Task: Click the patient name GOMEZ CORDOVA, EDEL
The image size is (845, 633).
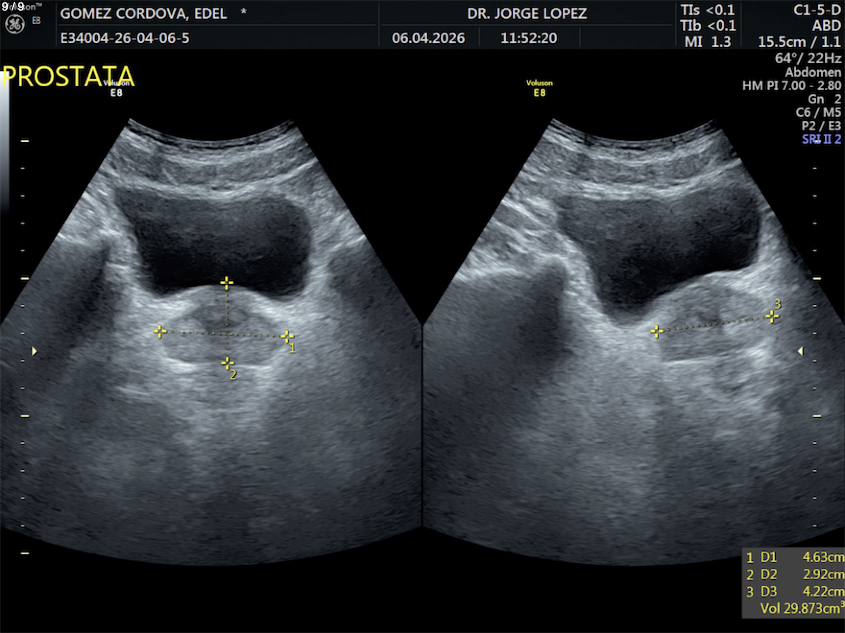Action: [x=144, y=13]
